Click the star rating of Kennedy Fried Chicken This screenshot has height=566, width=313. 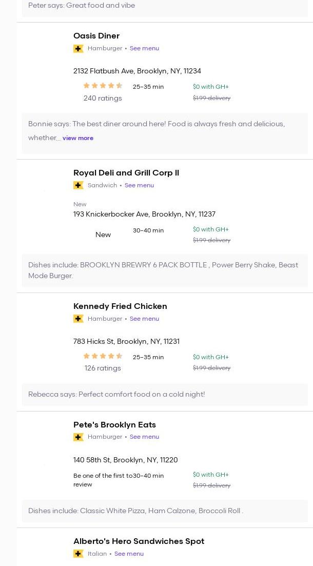pos(103,357)
